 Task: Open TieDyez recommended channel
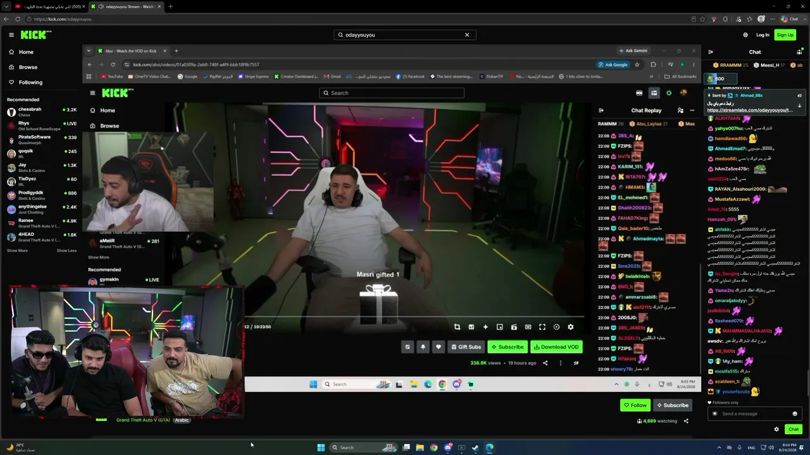[x=42, y=181]
